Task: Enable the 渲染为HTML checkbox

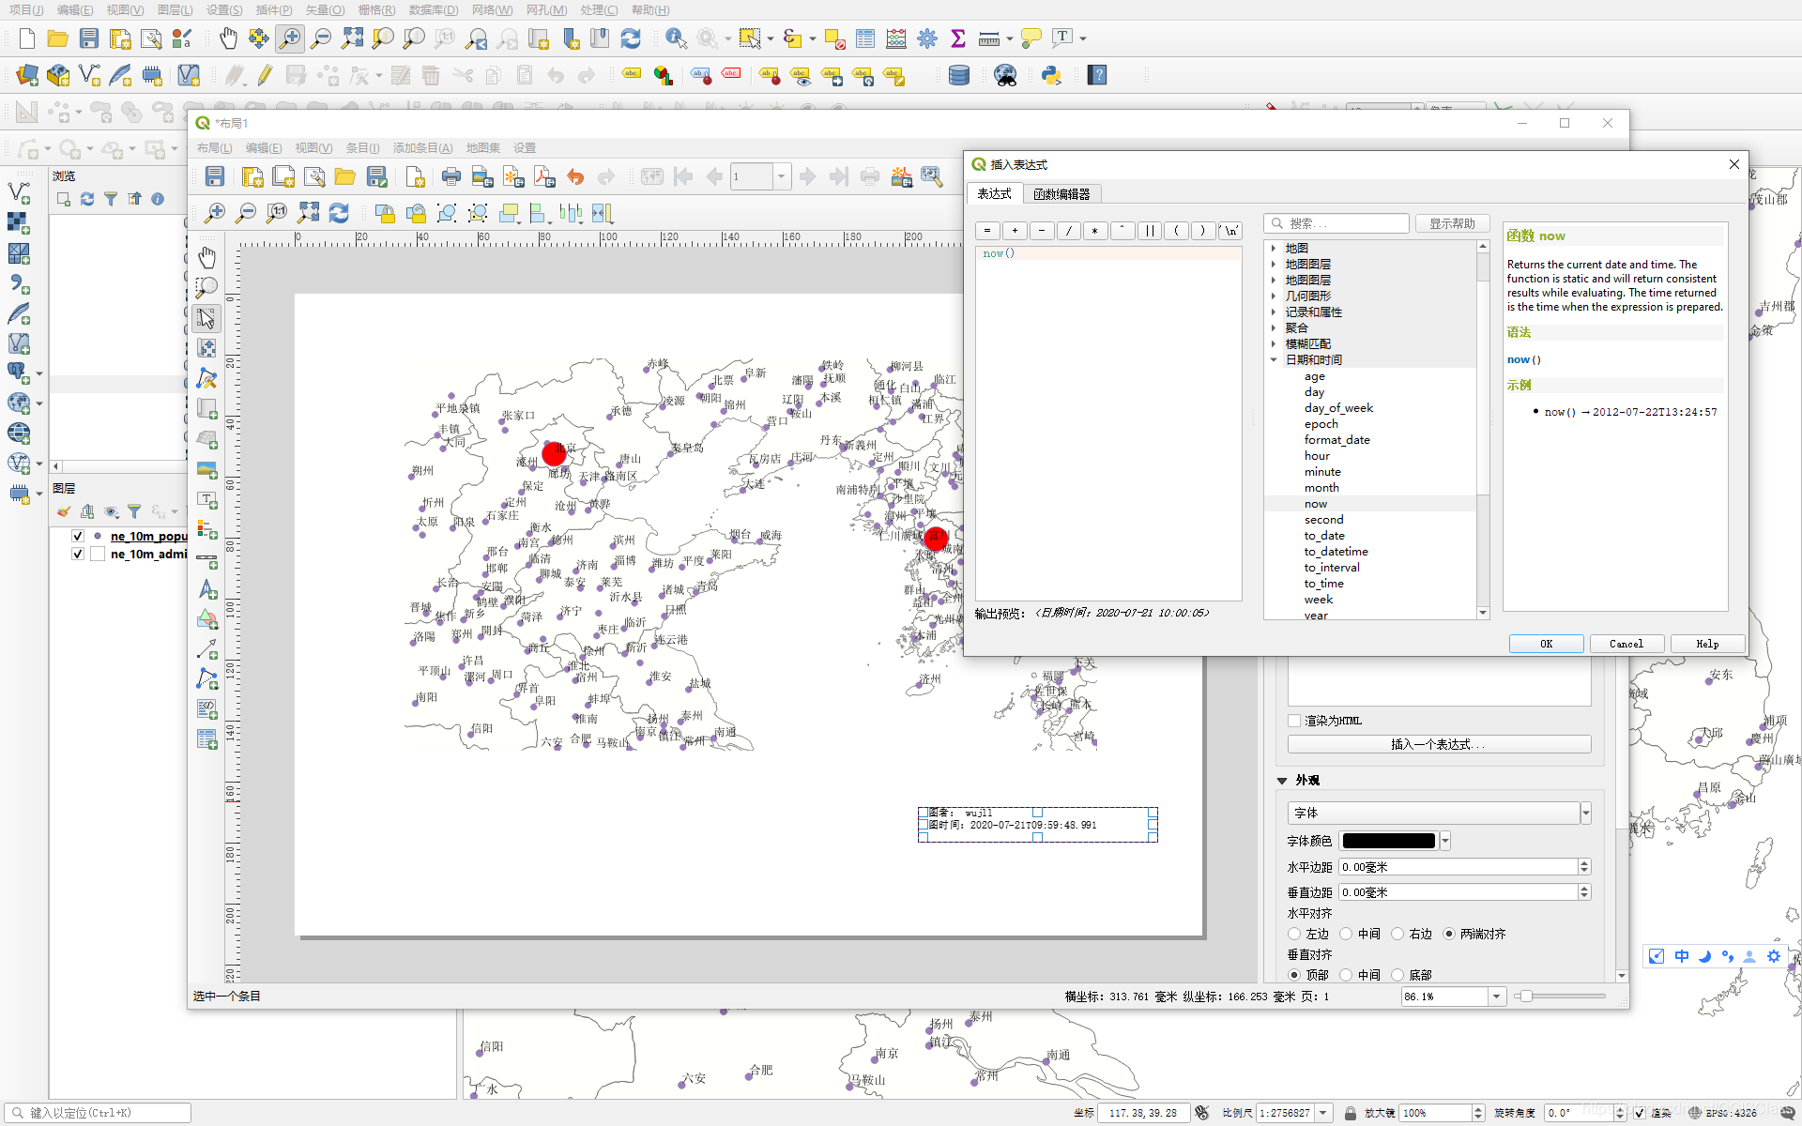Action: 1294,721
